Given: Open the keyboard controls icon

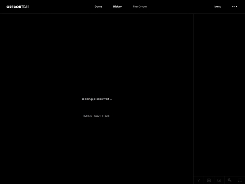Looking at the screenshot, I should click(219, 180).
